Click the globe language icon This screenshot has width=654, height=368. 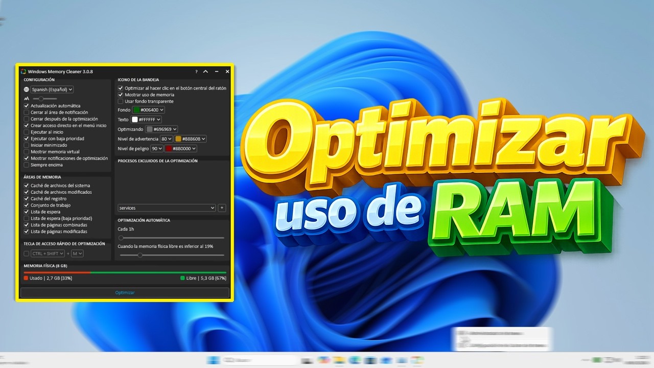[x=27, y=89]
